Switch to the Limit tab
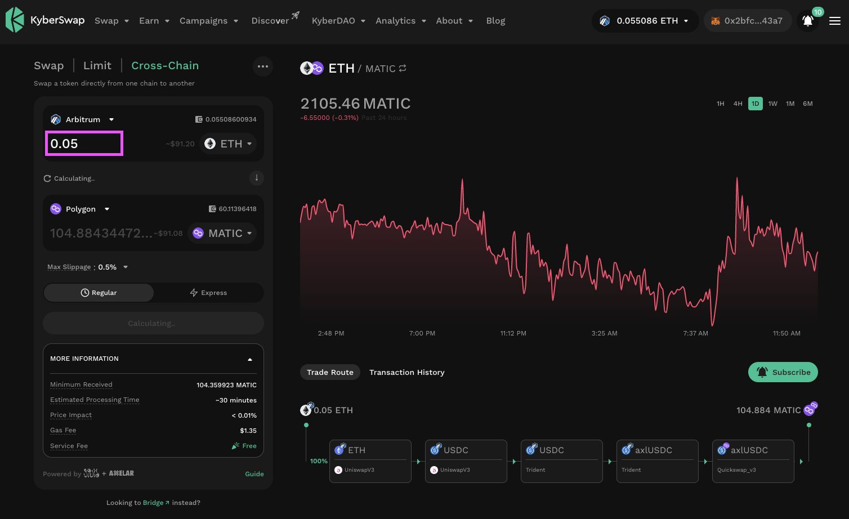The height and width of the screenshot is (519, 849). [97, 66]
